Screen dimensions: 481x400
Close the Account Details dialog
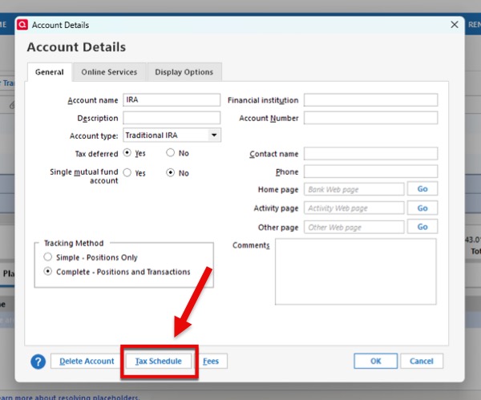pyautogui.click(x=455, y=25)
